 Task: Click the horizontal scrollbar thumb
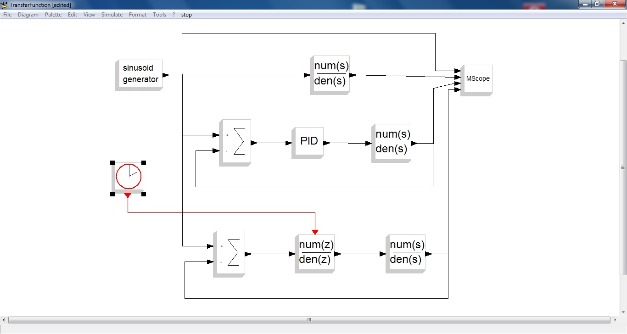point(309,320)
